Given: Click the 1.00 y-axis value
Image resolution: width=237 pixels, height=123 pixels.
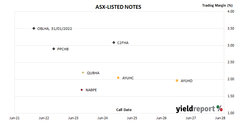Looking at the screenshot, I should coord(231,113).
